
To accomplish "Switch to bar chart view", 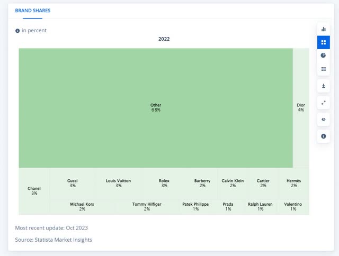I will click(324, 29).
